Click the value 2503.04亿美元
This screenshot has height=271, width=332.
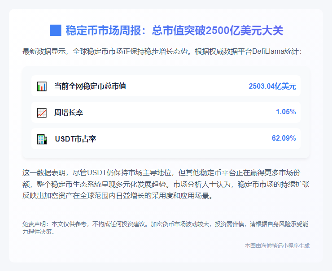point(272,86)
